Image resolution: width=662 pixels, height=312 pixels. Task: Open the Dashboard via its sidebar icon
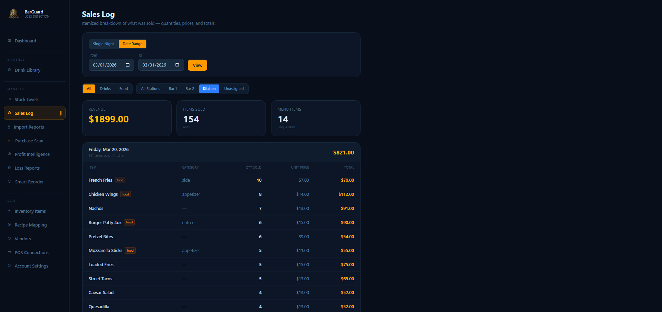coord(10,41)
